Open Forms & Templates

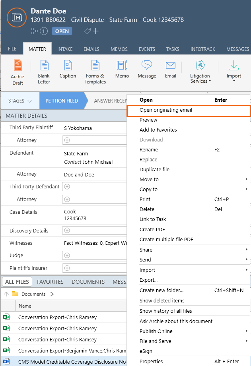tap(95, 66)
